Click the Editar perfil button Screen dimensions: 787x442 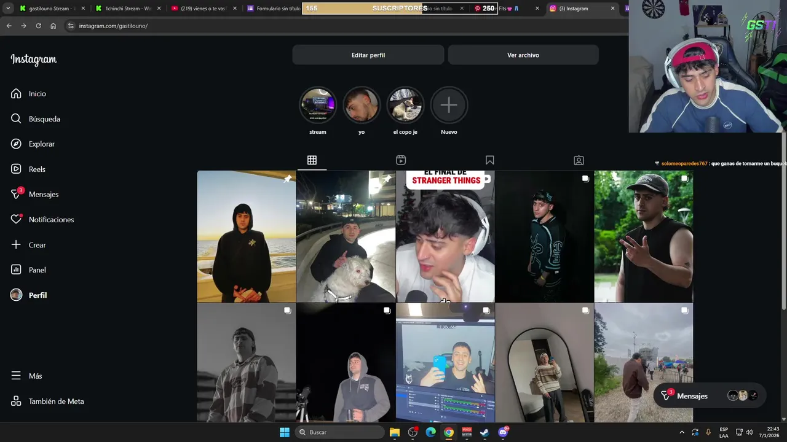coord(368,55)
